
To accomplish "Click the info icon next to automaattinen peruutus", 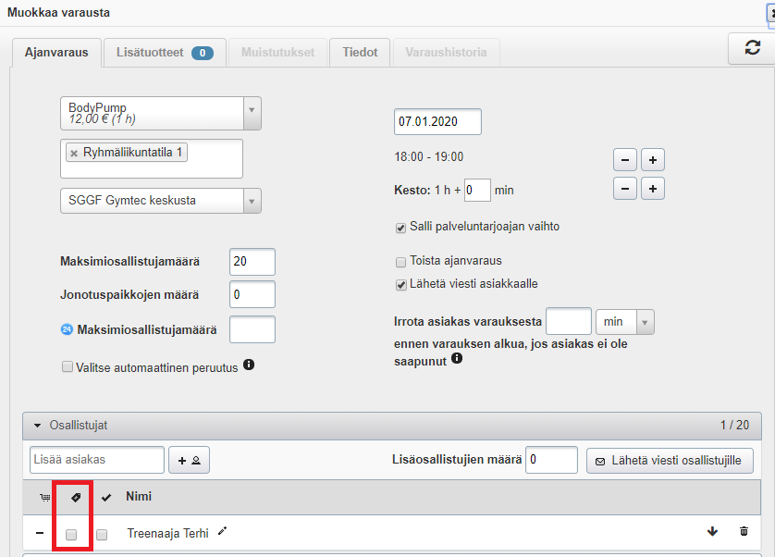I will pos(248,365).
